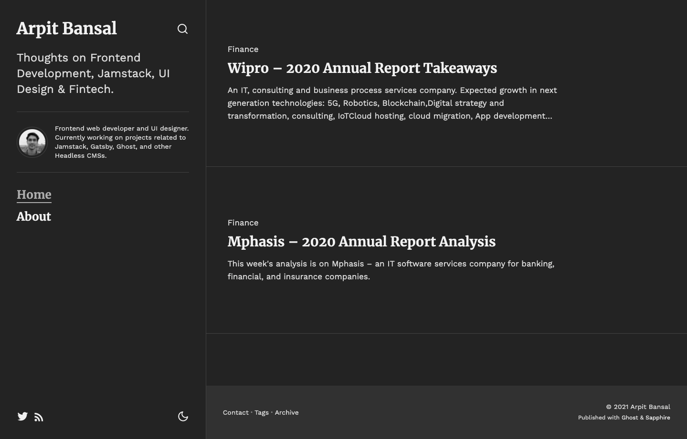Open the Home navigation item
687x439 pixels.
pyautogui.click(x=34, y=194)
